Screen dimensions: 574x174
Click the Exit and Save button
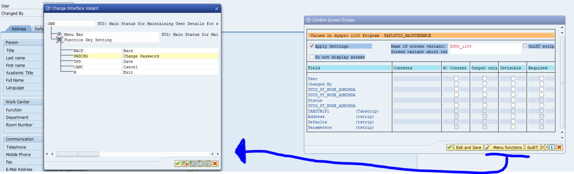(468, 147)
